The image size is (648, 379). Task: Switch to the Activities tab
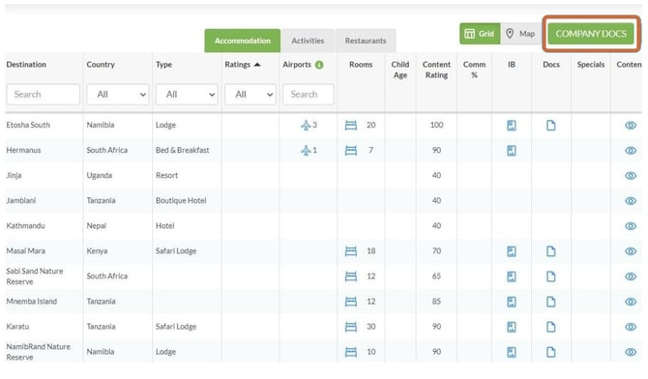pos(308,41)
